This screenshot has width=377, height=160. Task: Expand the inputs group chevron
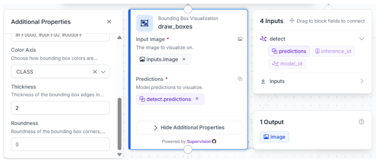[362, 81]
